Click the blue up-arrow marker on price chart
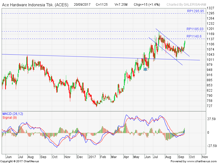217x163 pixels. coord(145,69)
